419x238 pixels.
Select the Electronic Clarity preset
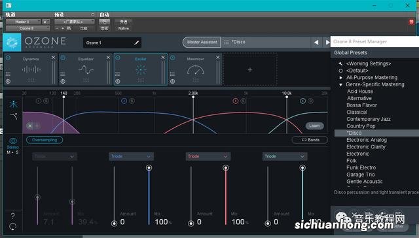(366, 146)
